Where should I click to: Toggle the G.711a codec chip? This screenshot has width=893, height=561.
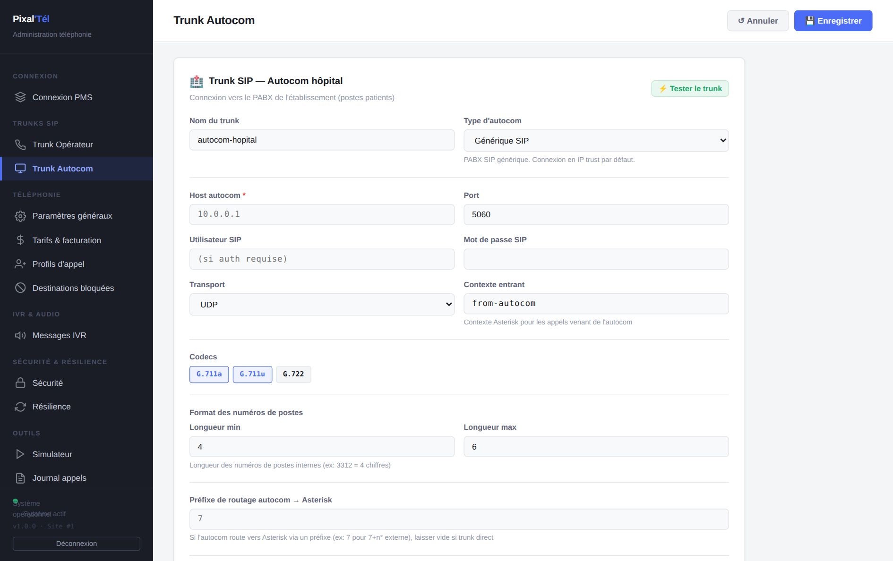click(209, 374)
